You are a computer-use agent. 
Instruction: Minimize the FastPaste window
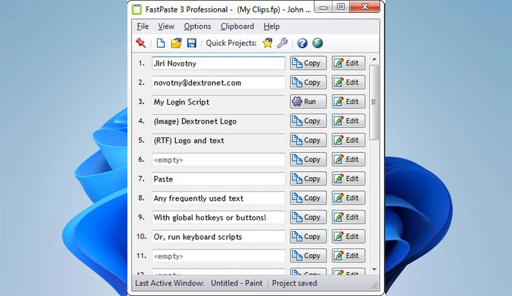[x=323, y=7]
